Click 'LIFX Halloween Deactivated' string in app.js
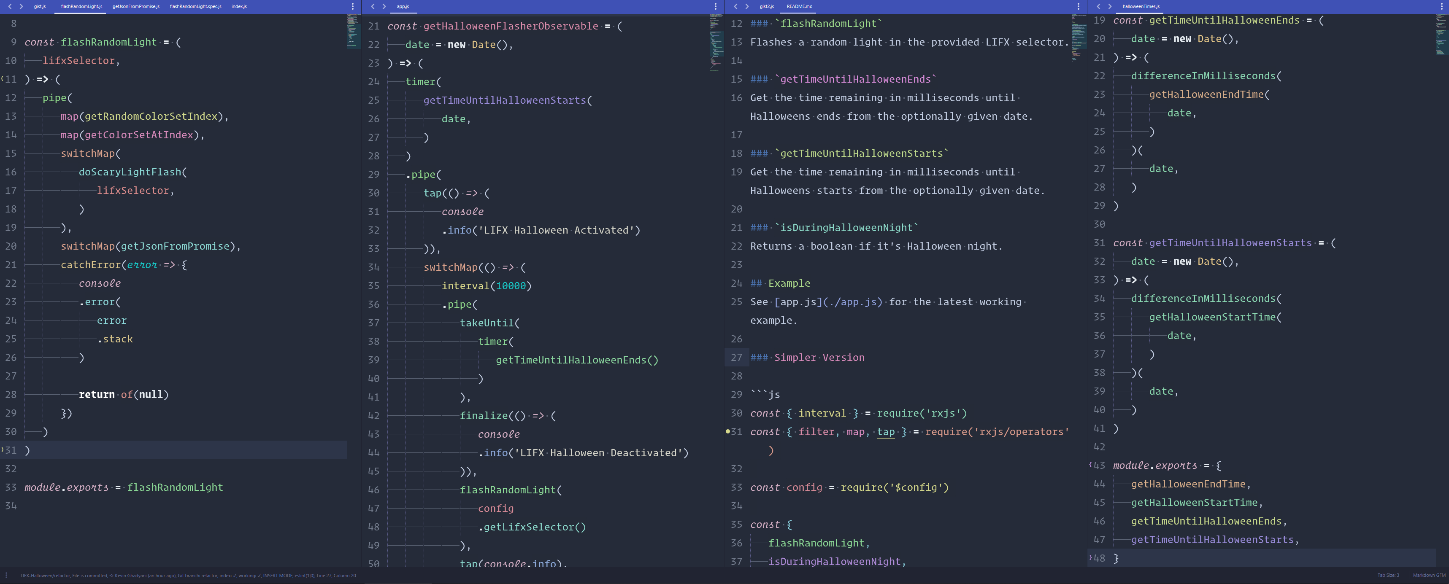Viewport: 1449px width, 584px height. (x=601, y=453)
